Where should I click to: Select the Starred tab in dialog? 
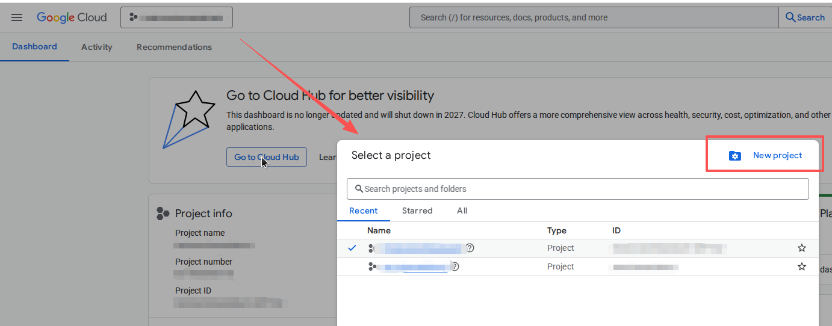click(417, 211)
